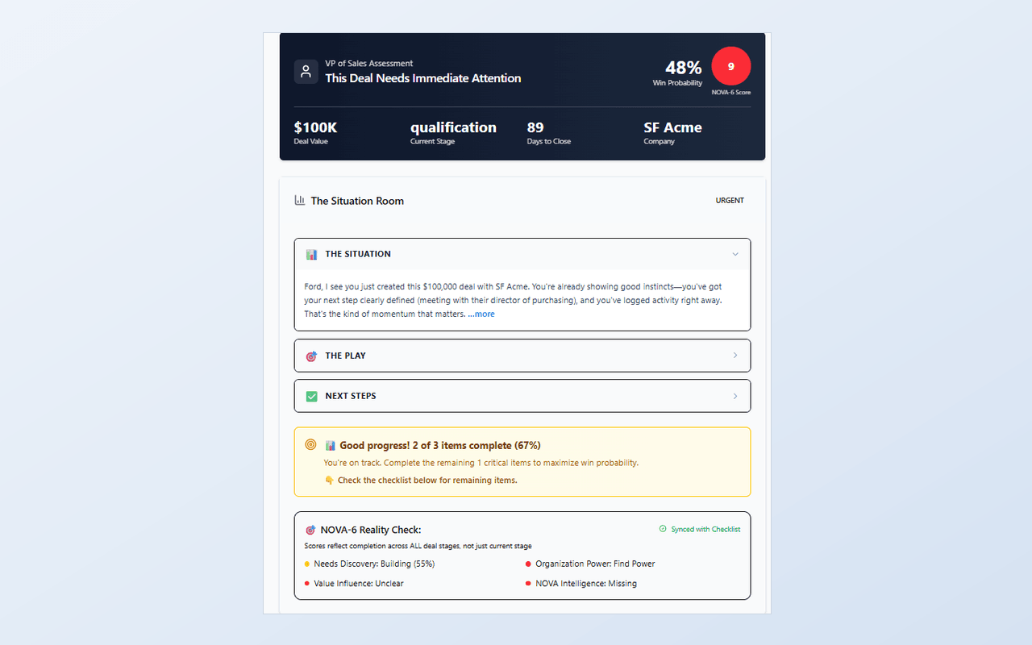This screenshot has width=1032, height=645.
Task: Click the green sync check icon near Synced with Checklist
Action: pyautogui.click(x=663, y=529)
